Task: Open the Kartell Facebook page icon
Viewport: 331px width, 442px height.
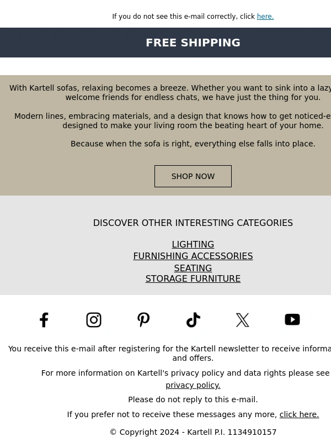Action: 44,320
